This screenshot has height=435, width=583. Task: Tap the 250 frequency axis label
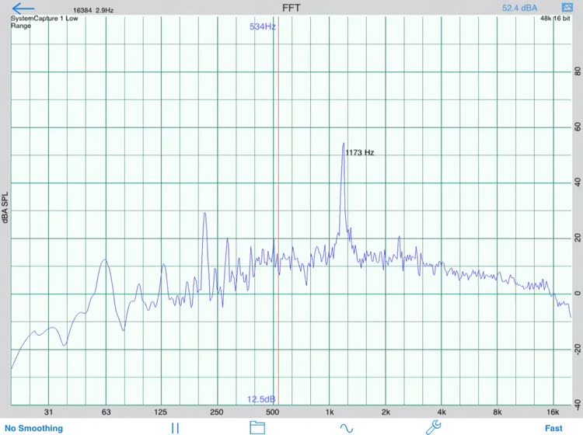coord(217,412)
